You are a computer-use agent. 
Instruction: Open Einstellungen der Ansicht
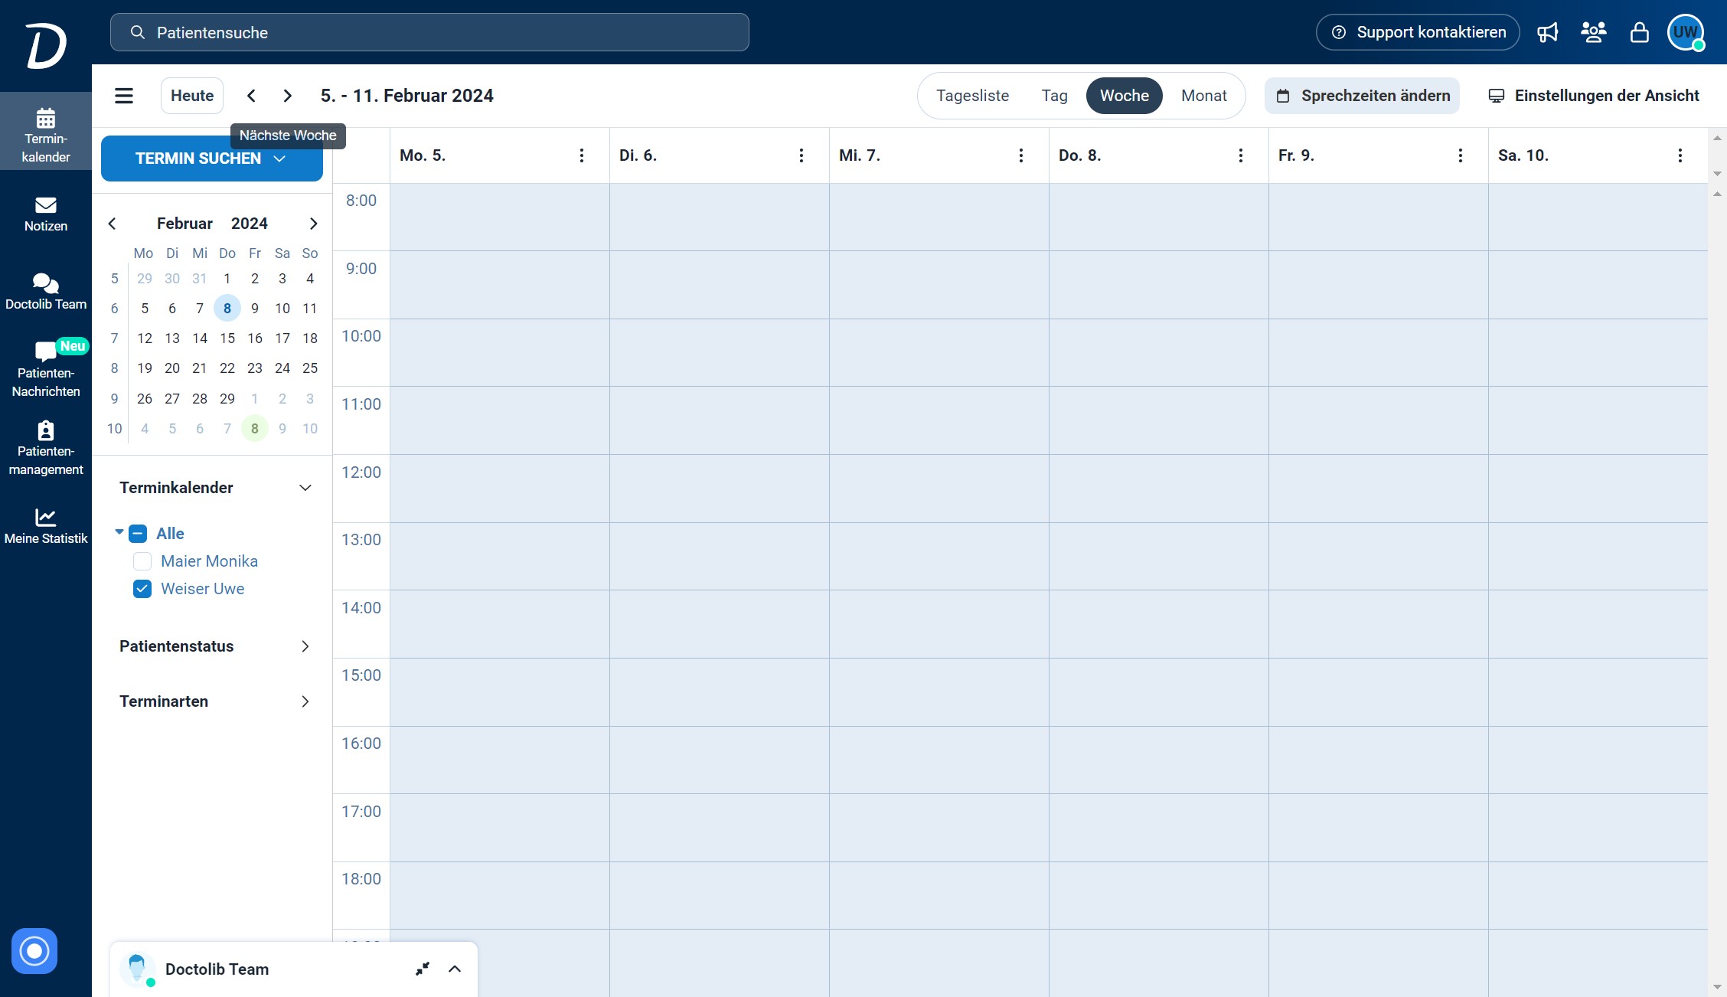point(1594,96)
